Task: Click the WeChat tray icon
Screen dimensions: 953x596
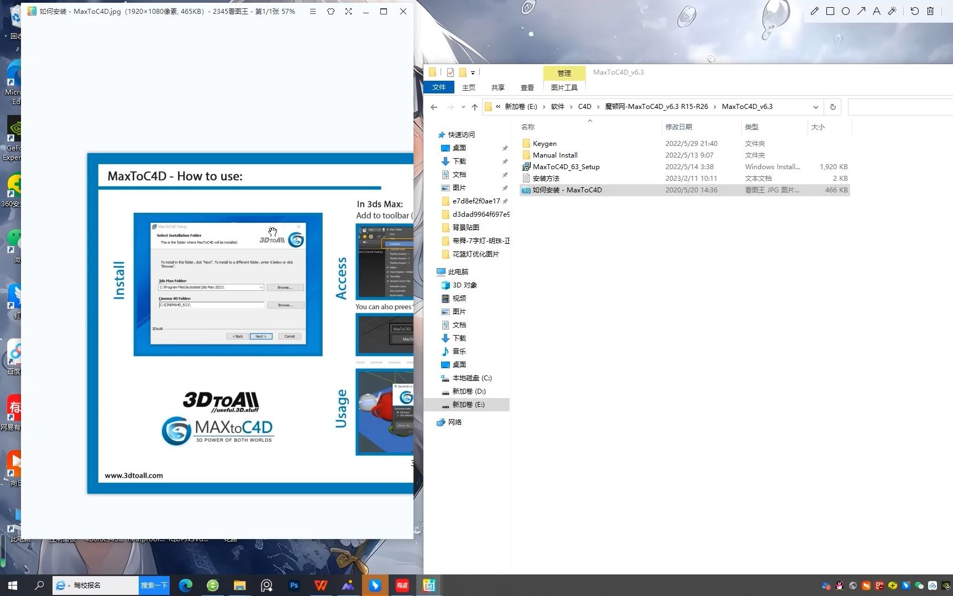Action: click(919, 585)
